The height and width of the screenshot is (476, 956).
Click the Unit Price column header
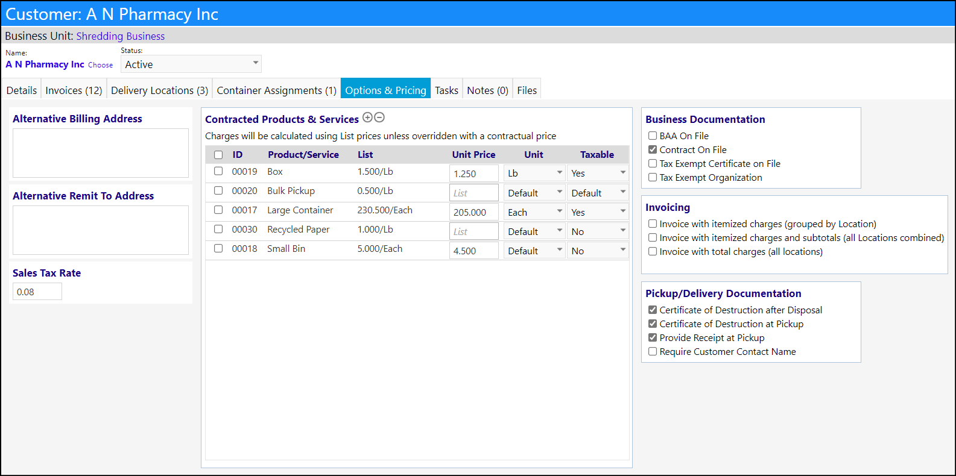pyautogui.click(x=474, y=155)
